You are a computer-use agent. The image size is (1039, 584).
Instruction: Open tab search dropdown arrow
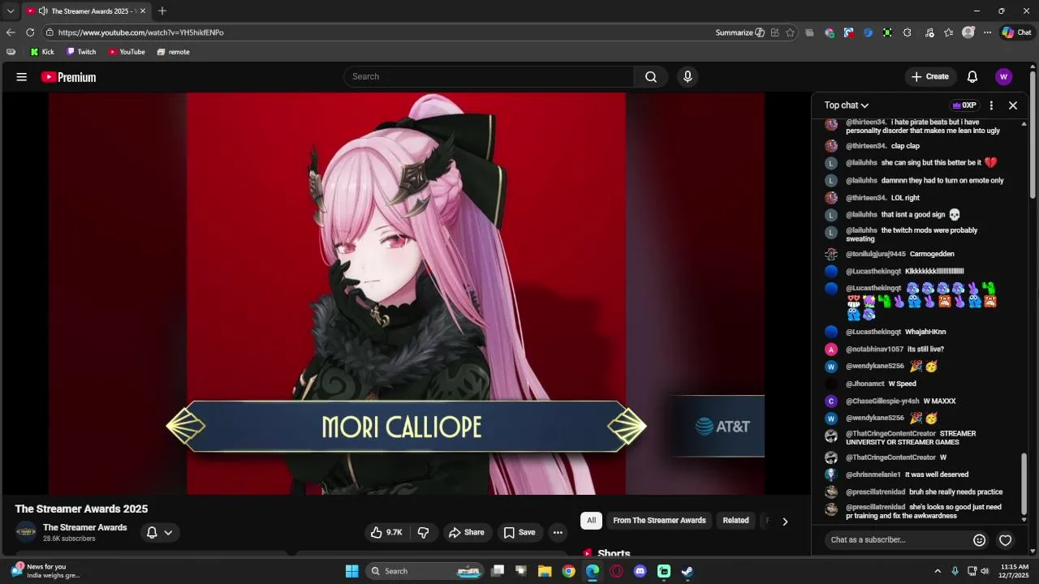11,11
